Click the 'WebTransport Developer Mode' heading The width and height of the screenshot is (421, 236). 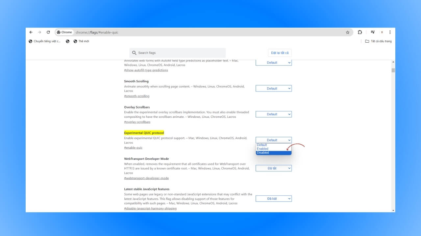pyautogui.click(x=146, y=159)
